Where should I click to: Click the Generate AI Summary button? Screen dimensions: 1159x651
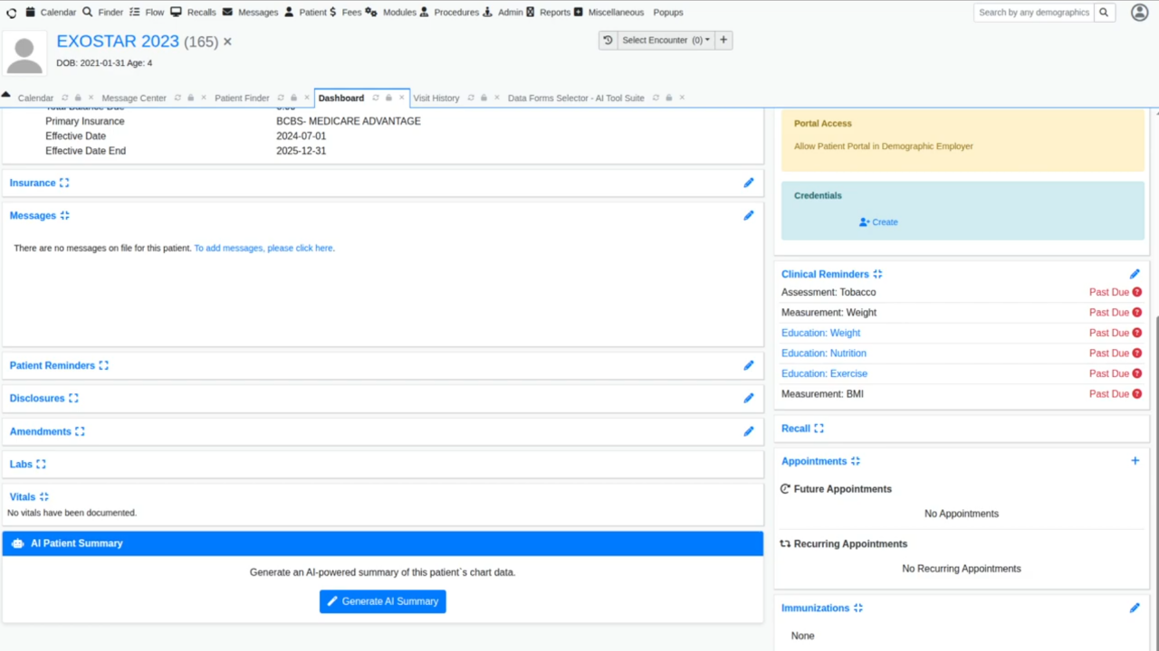tap(382, 601)
